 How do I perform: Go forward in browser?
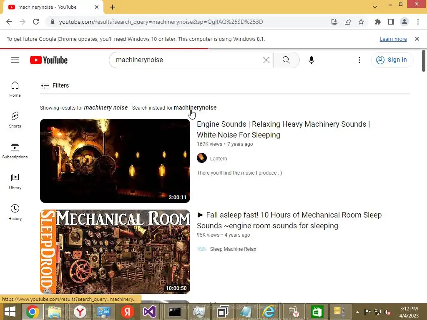coord(23,22)
